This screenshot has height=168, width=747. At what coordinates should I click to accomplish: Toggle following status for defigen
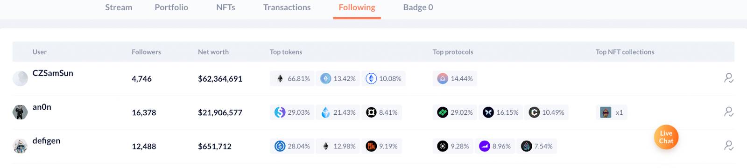point(728,146)
